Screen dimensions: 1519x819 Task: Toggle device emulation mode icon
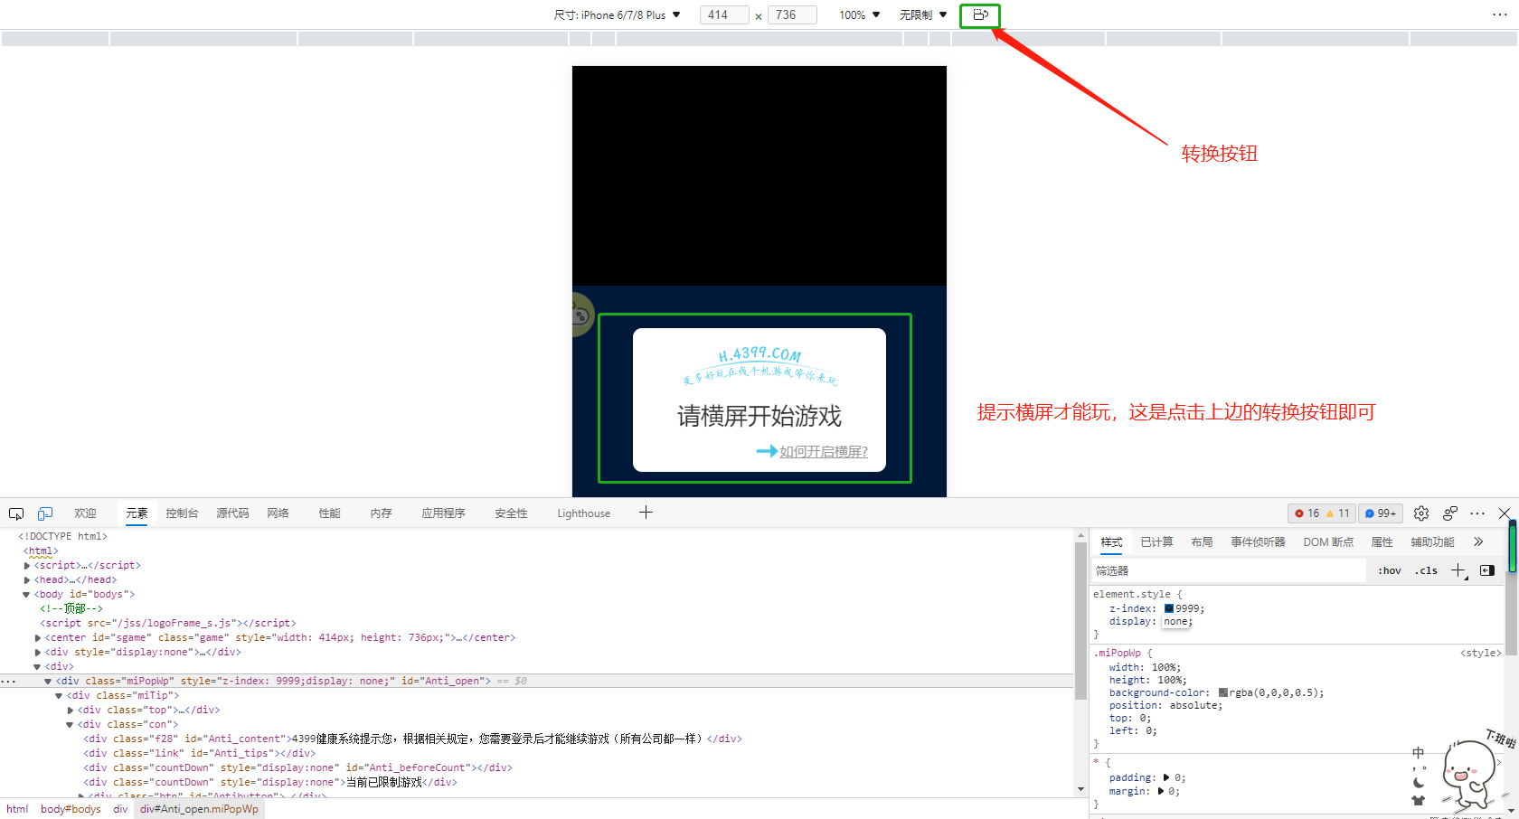(45, 513)
